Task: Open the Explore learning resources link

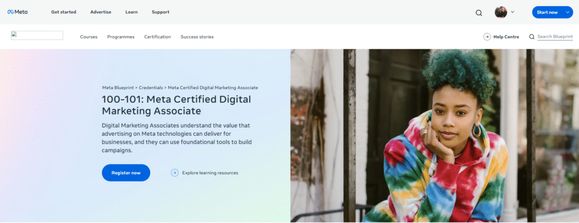Action: [x=210, y=173]
